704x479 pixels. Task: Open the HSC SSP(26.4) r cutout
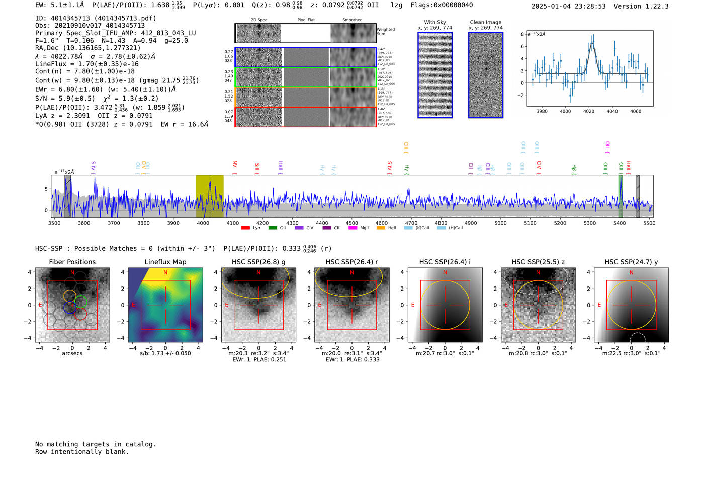click(x=352, y=305)
